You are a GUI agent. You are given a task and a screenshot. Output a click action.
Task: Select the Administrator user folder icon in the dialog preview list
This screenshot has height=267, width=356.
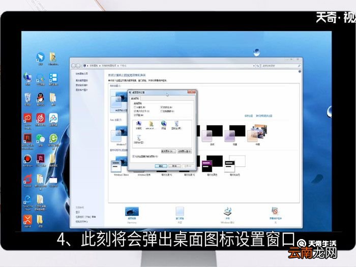click(x=151, y=125)
